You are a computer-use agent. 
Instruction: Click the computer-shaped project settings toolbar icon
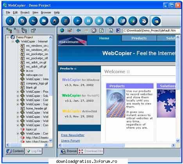click(x=65, y=21)
